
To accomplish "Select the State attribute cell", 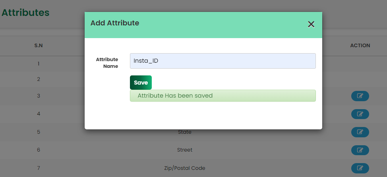I will (x=185, y=132).
